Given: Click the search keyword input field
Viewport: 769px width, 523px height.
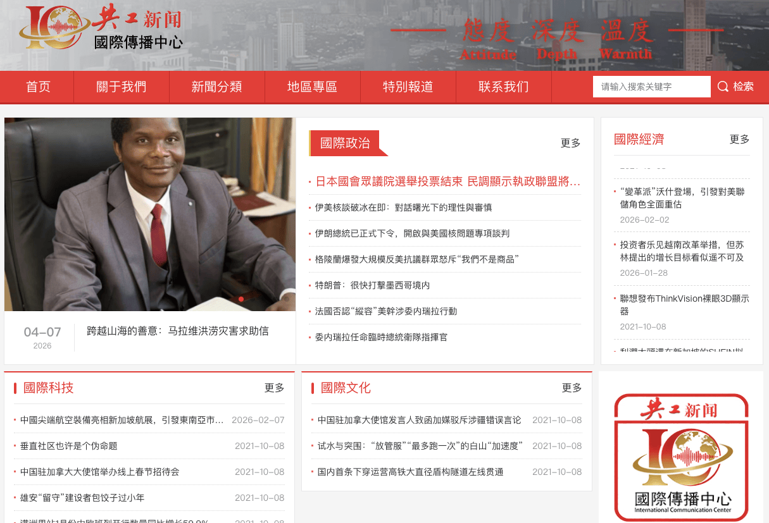Looking at the screenshot, I should click(651, 87).
